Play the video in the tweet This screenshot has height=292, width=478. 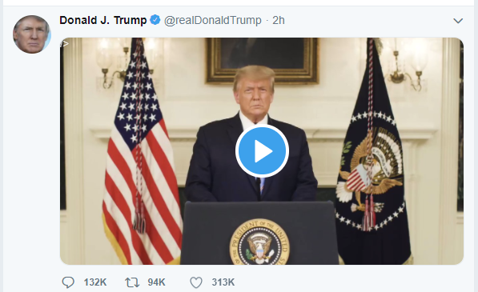(262, 151)
